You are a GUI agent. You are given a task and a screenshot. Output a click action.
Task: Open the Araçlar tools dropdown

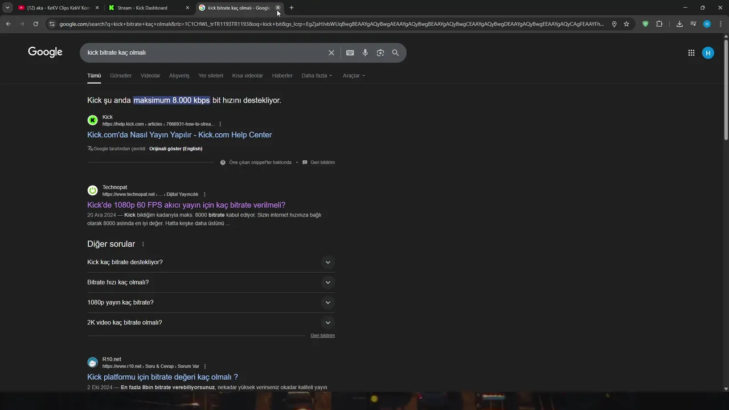(354, 76)
